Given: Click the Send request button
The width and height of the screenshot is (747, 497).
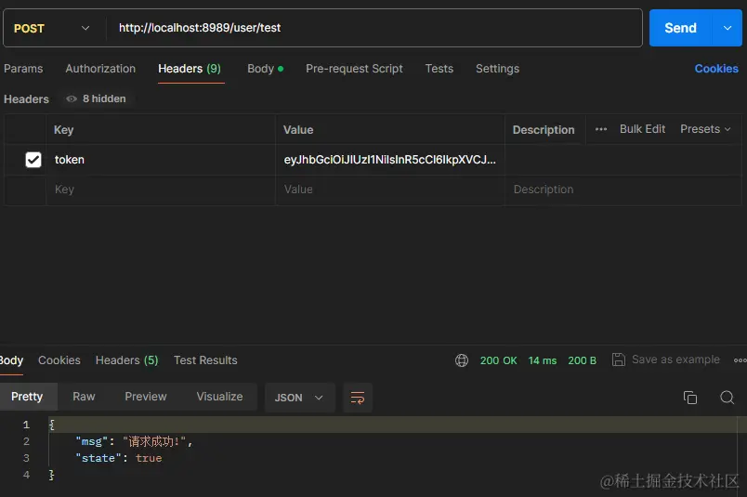Looking at the screenshot, I should click(680, 28).
